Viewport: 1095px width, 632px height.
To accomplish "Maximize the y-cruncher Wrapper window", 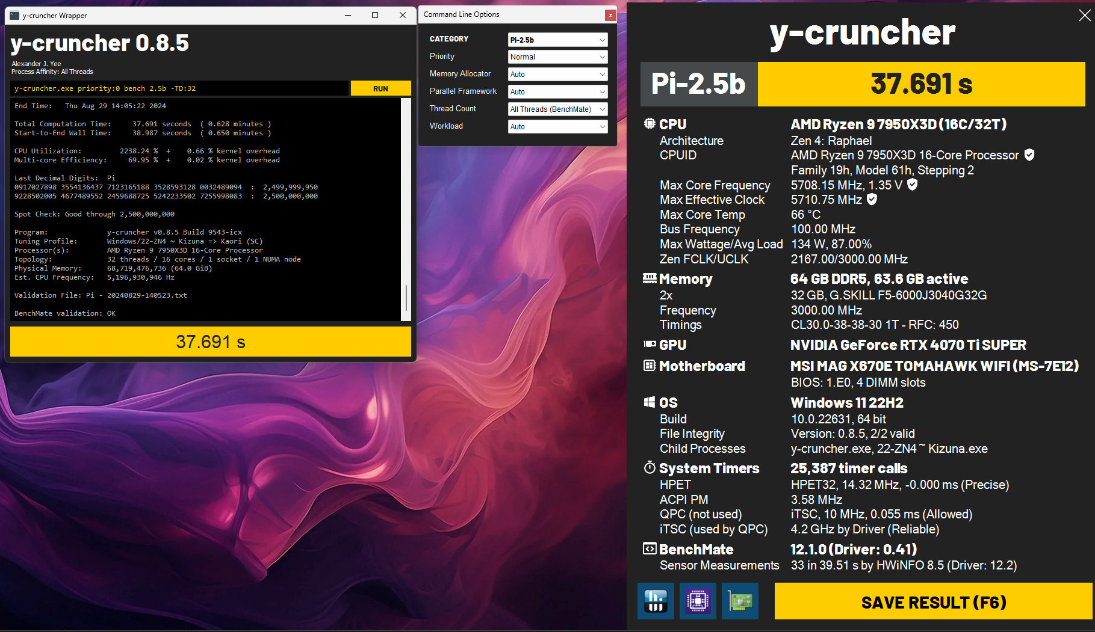I will pos(375,16).
